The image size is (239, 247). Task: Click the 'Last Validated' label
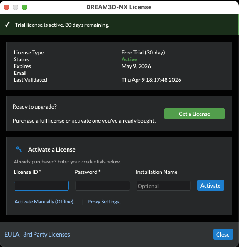click(30, 80)
